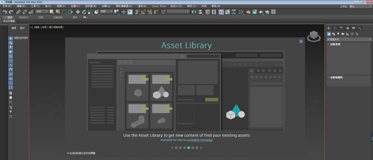Open Render Setup teapot icon
The image size is (373, 160).
tap(248, 12)
